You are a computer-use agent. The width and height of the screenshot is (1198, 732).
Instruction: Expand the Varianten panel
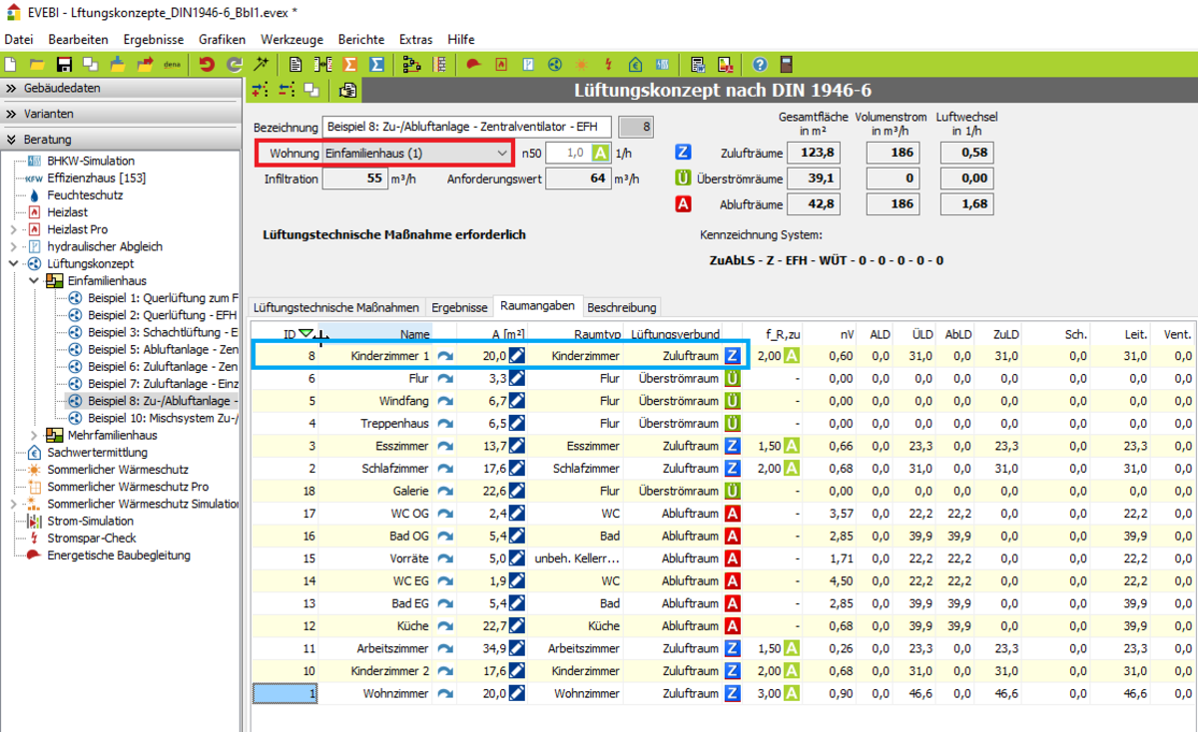click(121, 114)
